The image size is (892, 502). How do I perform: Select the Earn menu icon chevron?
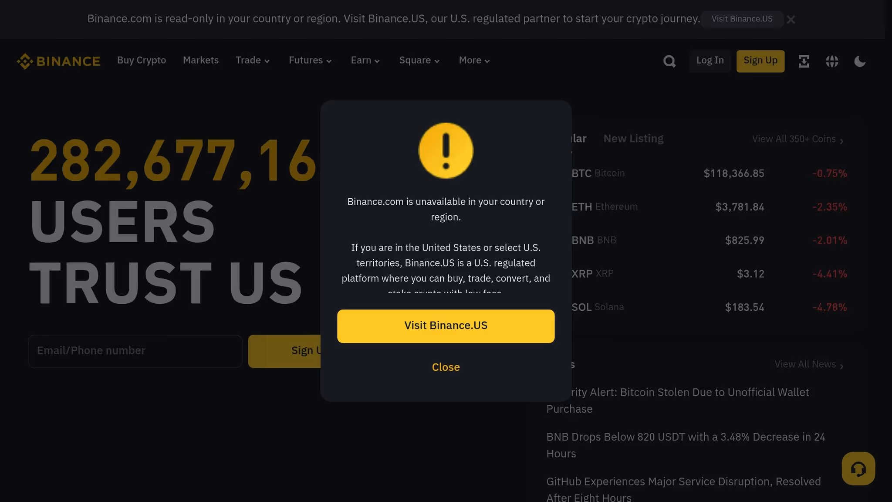tap(378, 61)
